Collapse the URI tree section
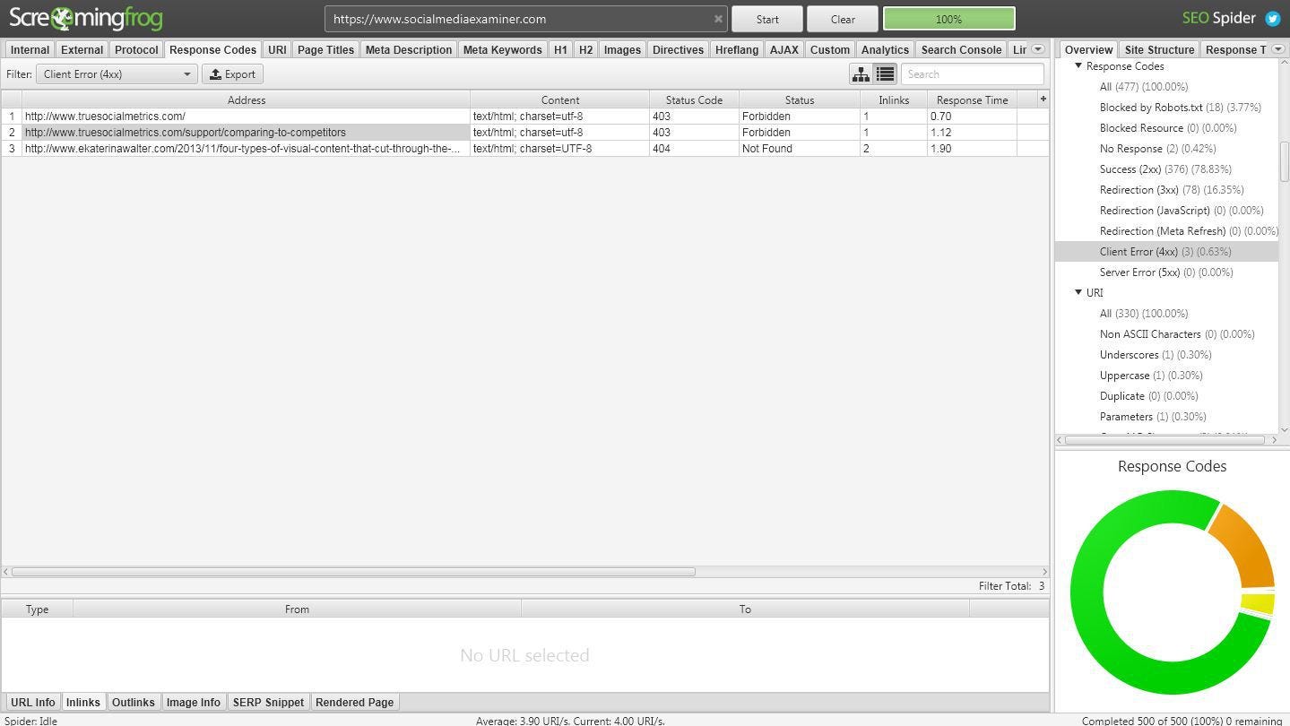The image size is (1290, 726). coord(1078,293)
